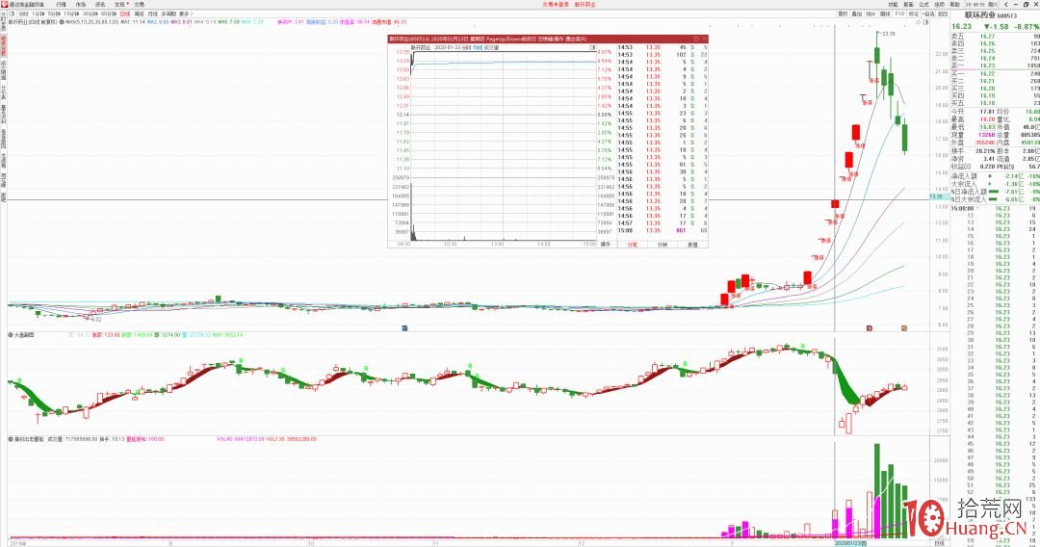Open the 多周期 multi-period selector
Image resolution: width=1040 pixels, height=547 pixels.
(x=169, y=13)
